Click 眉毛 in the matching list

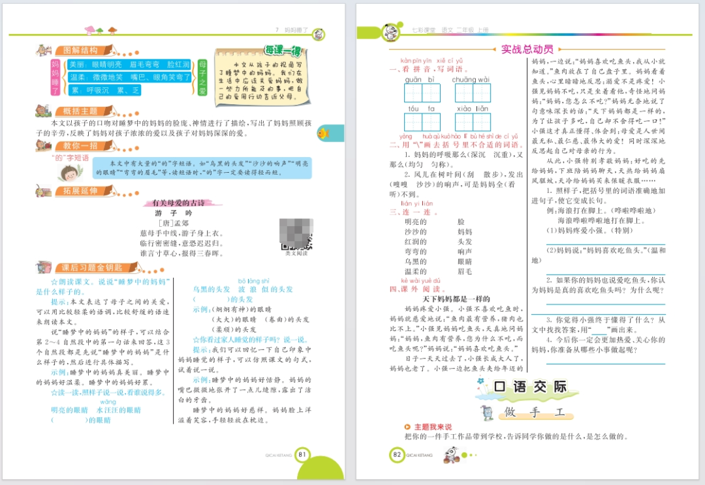click(x=465, y=271)
